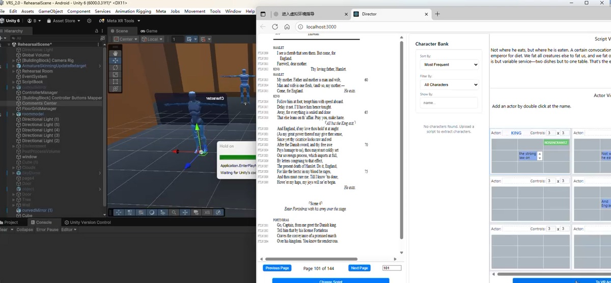Go back in the browser
This screenshot has height=283, width=611.
(x=263, y=27)
